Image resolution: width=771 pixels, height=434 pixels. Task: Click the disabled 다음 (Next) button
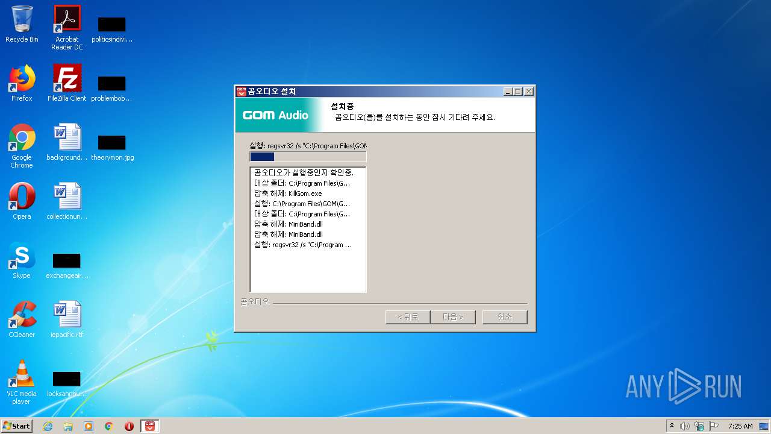453,317
